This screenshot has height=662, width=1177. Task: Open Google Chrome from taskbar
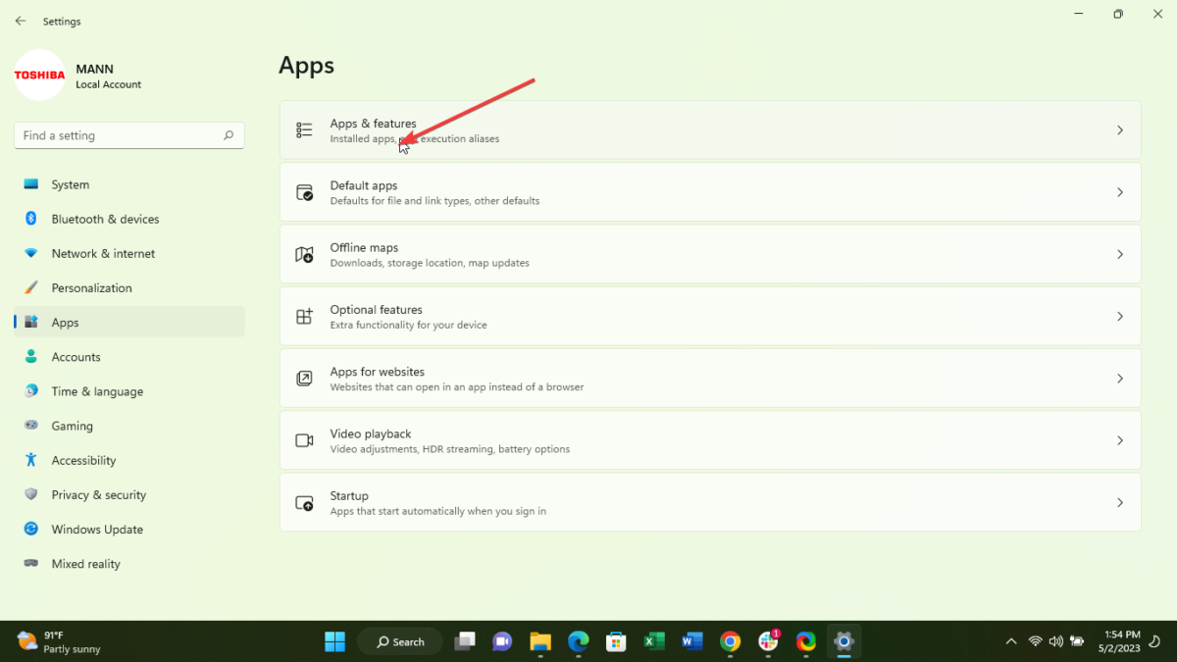tap(730, 641)
